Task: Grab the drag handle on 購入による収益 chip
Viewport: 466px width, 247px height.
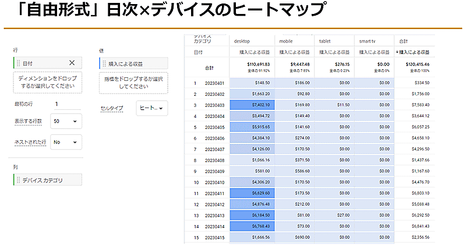Action: click(105, 63)
